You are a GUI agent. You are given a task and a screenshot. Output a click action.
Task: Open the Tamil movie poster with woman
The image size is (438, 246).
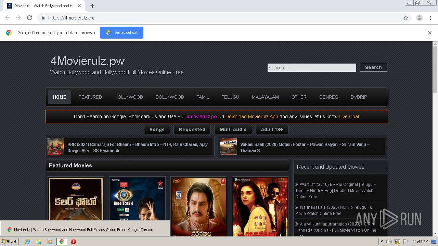[x=260, y=206]
